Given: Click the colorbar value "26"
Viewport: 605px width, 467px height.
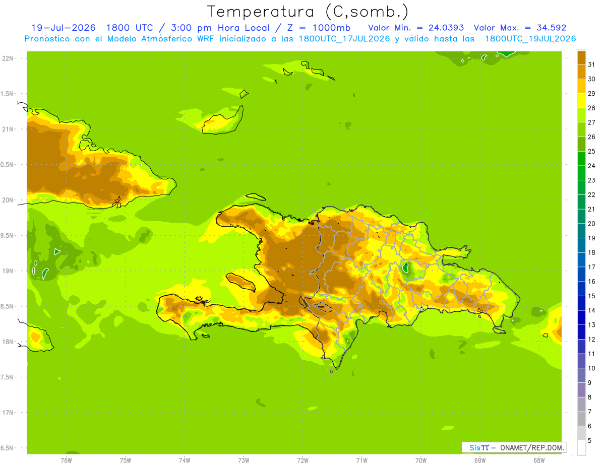Looking at the screenshot, I should click(x=592, y=137).
